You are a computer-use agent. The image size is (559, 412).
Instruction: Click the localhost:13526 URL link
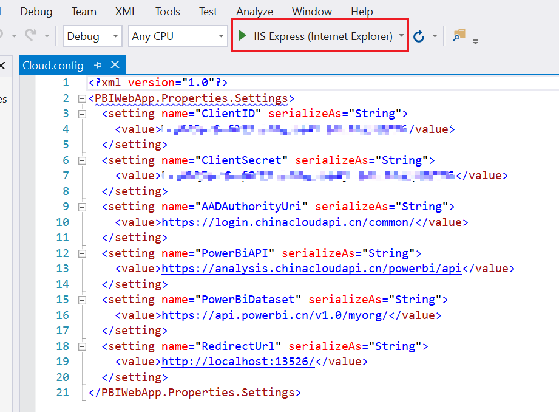point(238,362)
